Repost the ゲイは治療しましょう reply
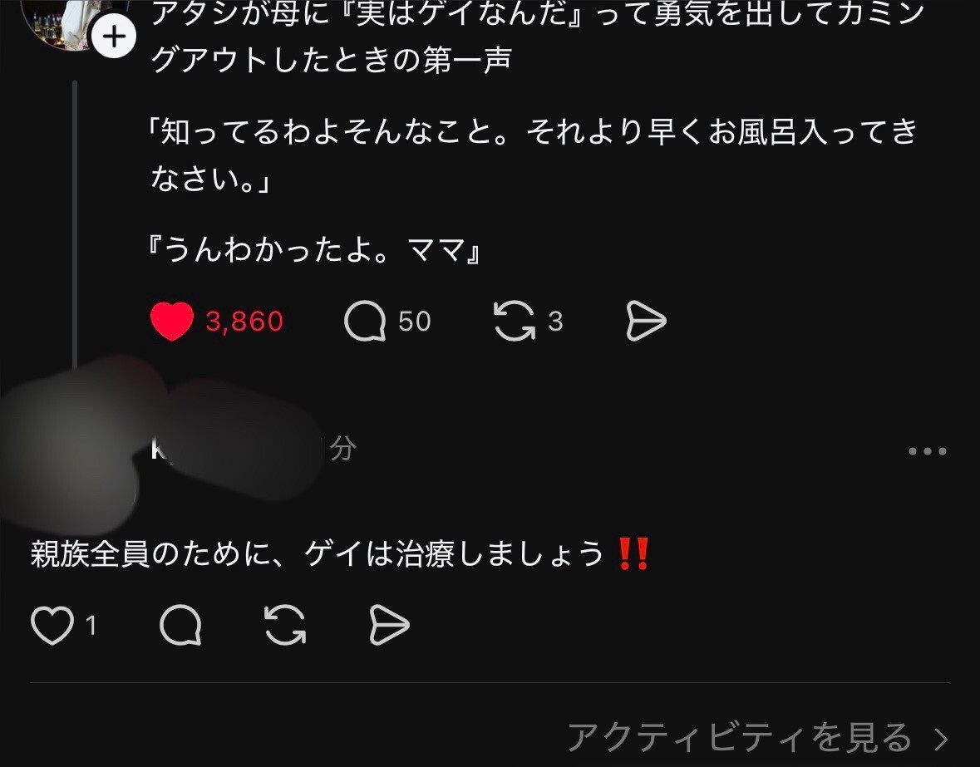 (285, 625)
